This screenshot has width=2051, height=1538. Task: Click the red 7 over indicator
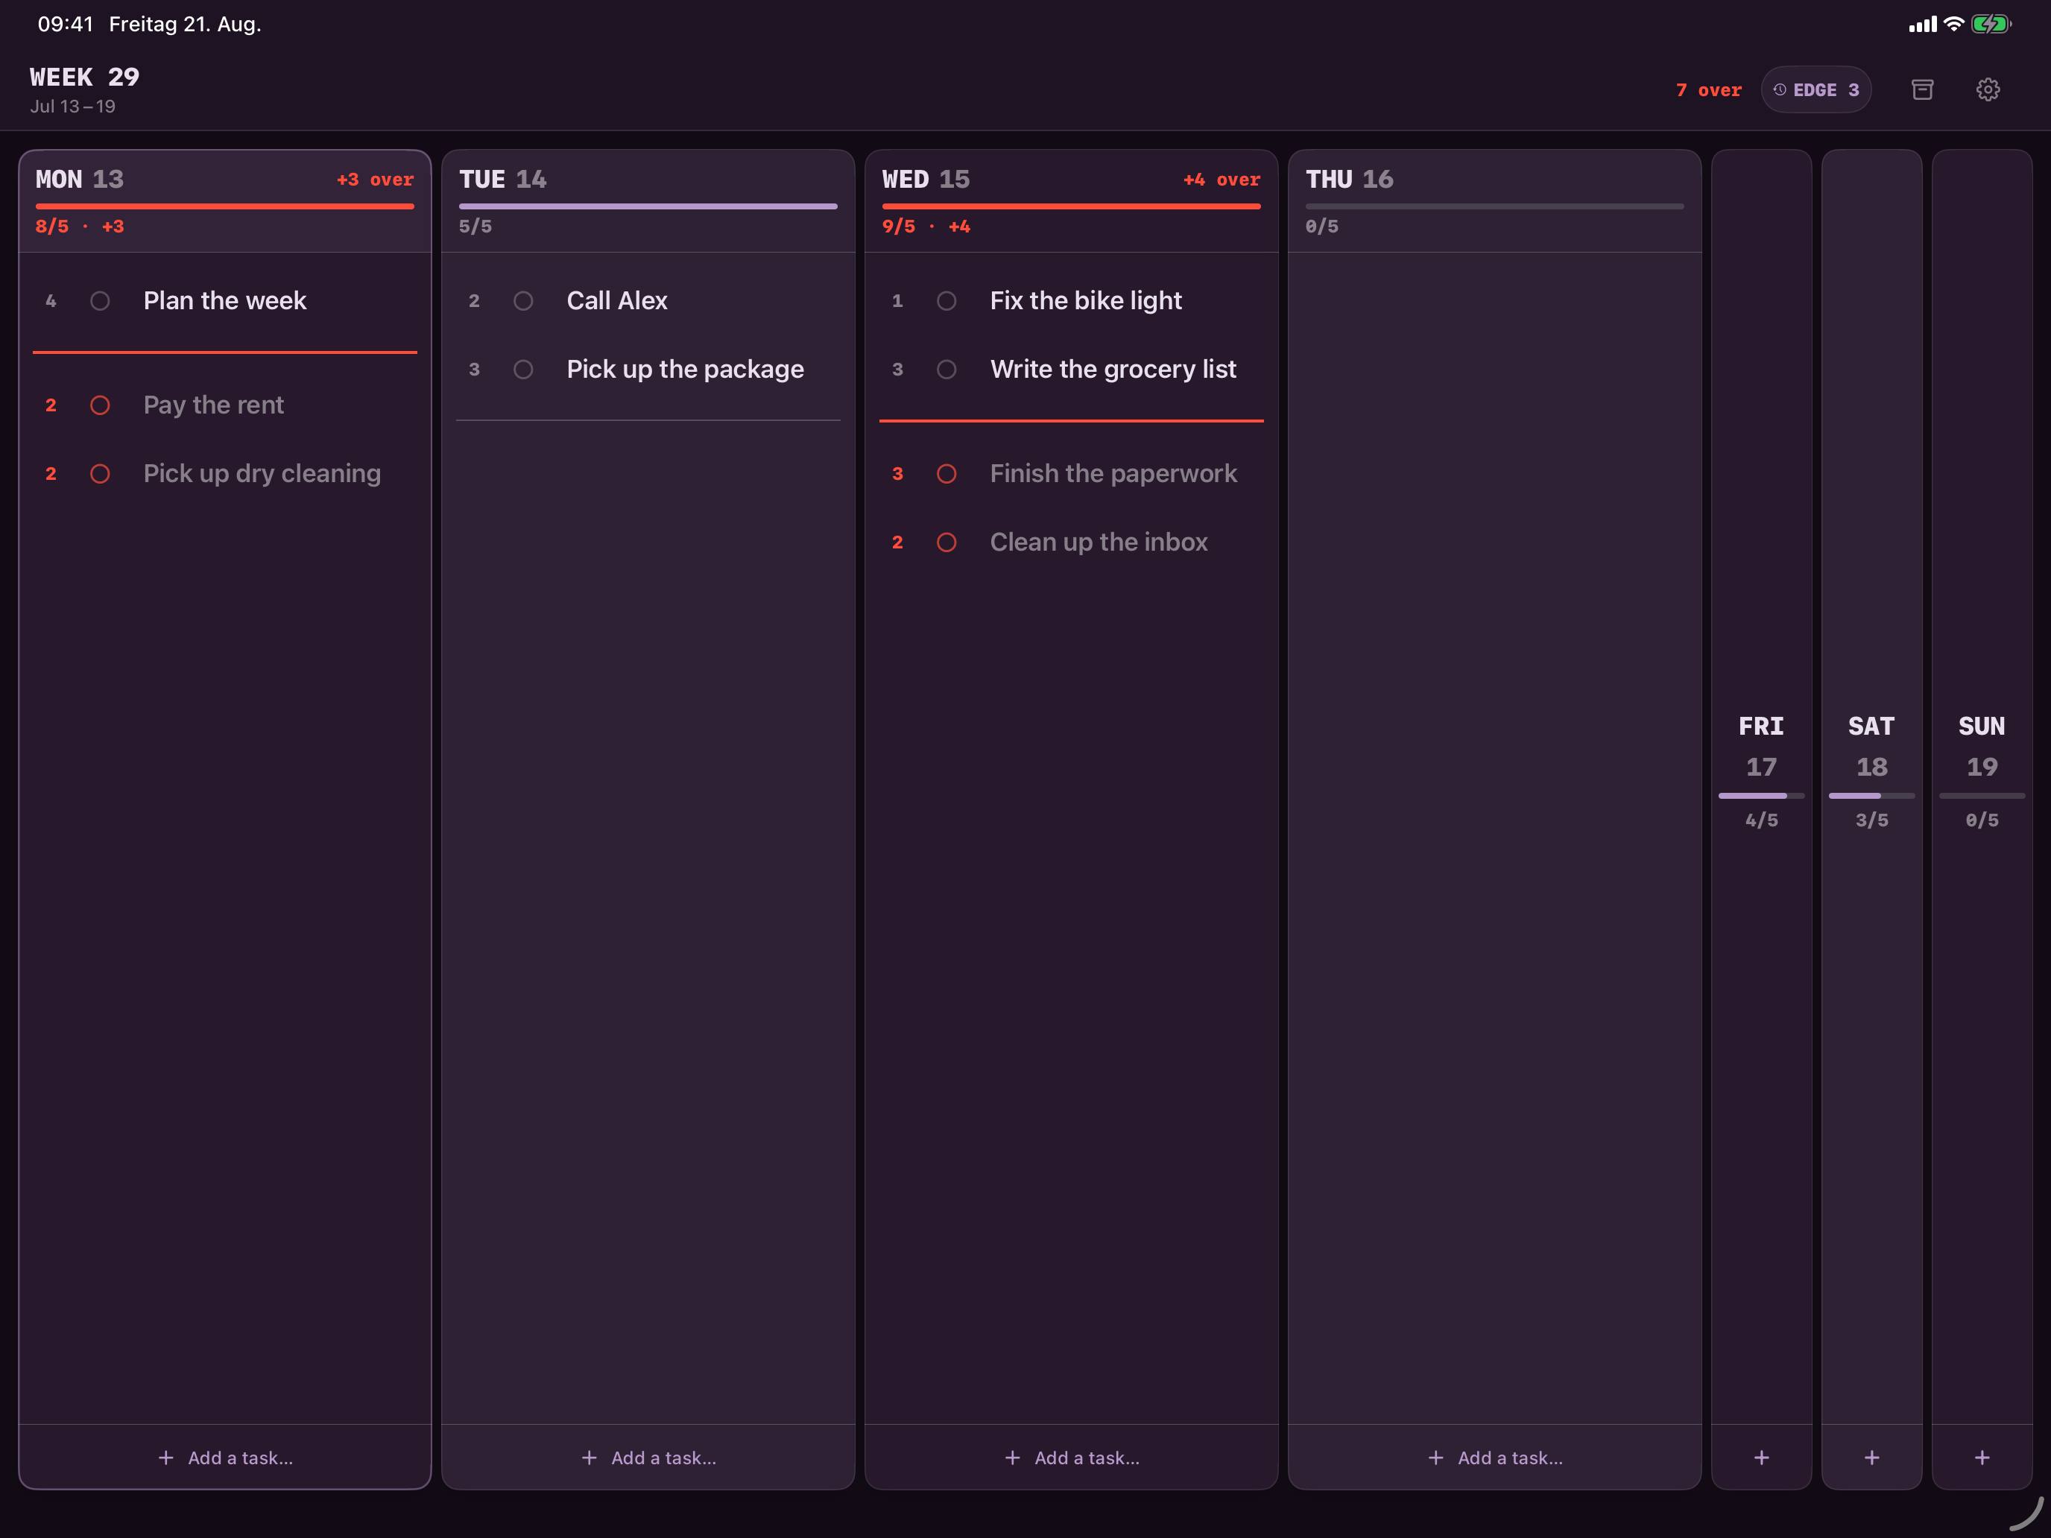(x=1709, y=90)
